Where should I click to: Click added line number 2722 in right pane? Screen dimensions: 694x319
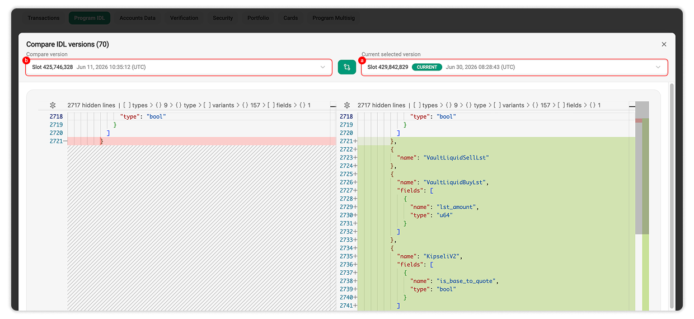346,149
